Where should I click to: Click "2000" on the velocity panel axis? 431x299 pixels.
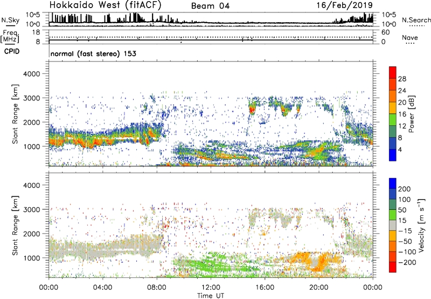coord(31,234)
